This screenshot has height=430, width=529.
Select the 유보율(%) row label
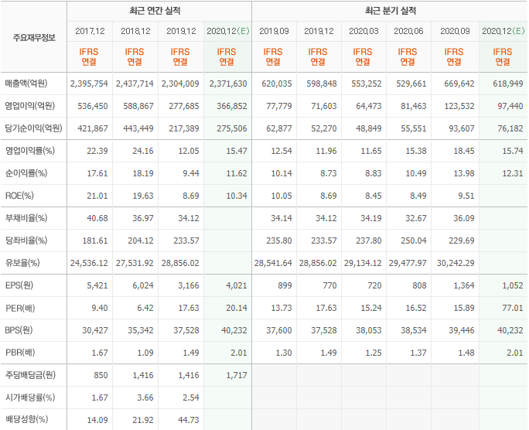22,263
